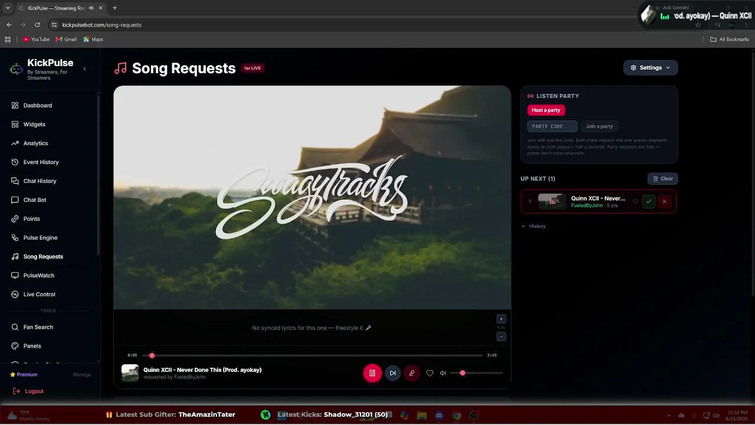This screenshot has width=755, height=425.
Task: Click the Pulse Engine sidebar icon
Action: pyautogui.click(x=15, y=238)
